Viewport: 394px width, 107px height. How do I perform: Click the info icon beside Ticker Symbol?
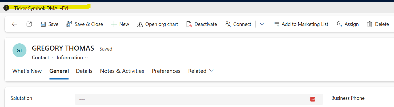pyautogui.click(x=6, y=8)
